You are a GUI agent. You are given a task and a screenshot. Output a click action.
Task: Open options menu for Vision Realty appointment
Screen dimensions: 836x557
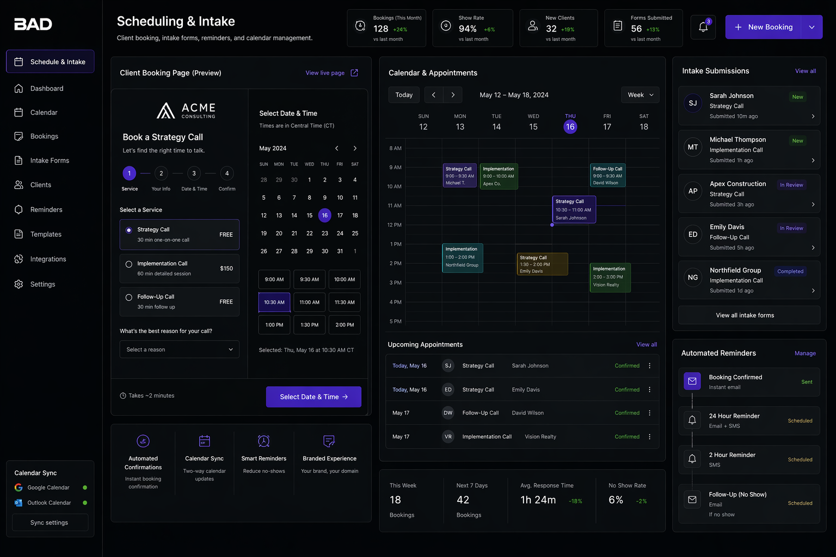tap(649, 437)
